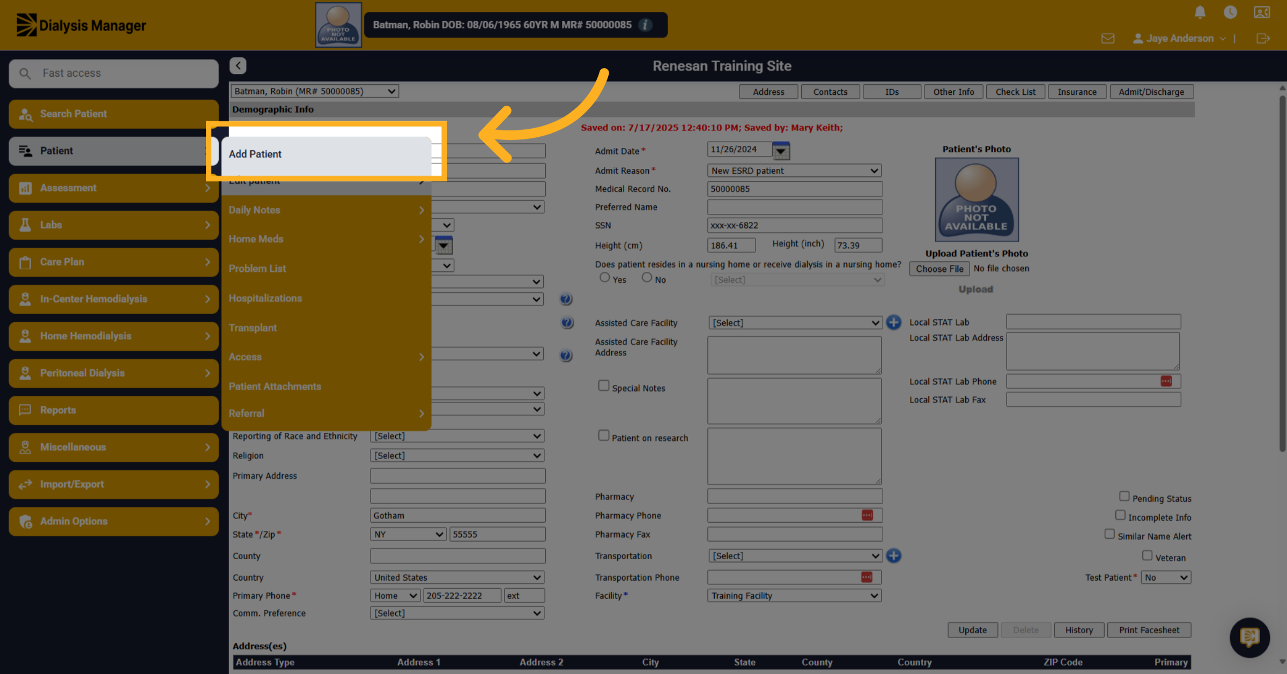Viewport: 1287px width, 674px height.
Task: Open the Admit Reason dropdown
Action: (795, 171)
